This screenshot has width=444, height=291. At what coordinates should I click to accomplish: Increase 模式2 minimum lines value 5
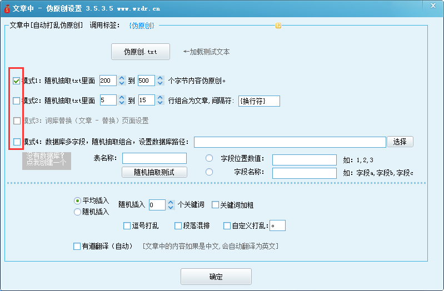click(122, 98)
